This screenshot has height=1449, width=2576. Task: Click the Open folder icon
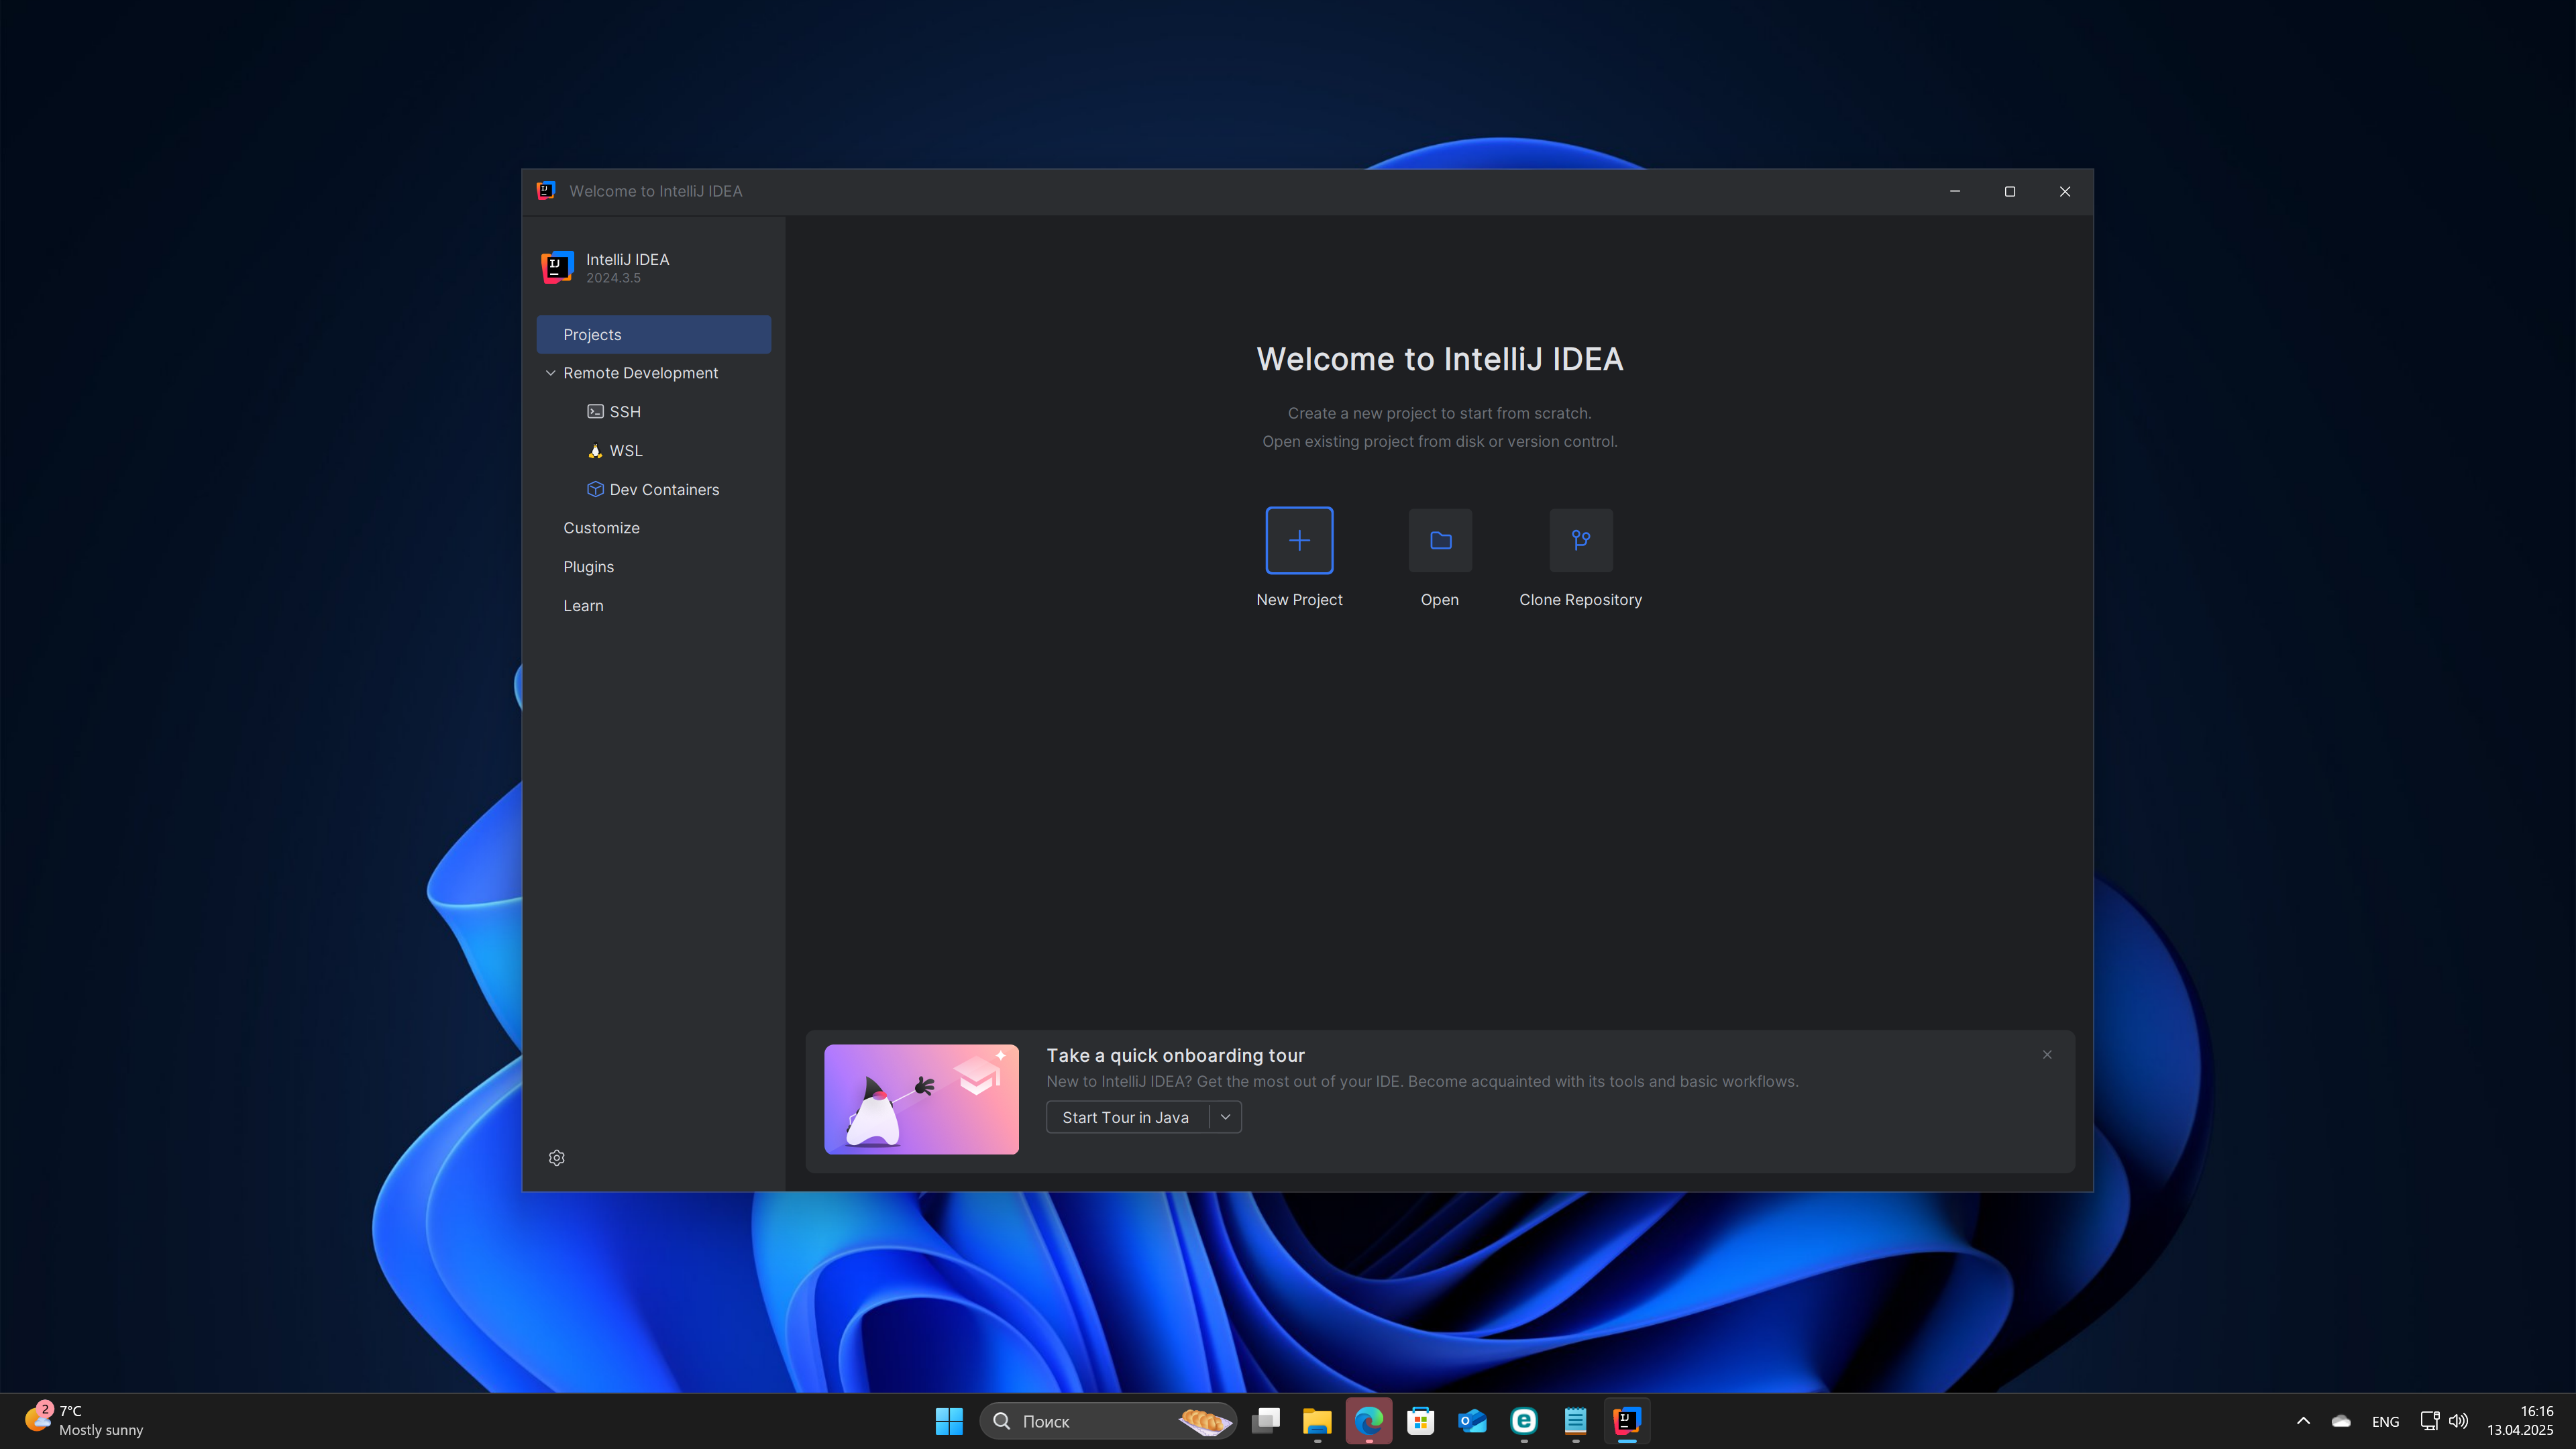point(1440,540)
